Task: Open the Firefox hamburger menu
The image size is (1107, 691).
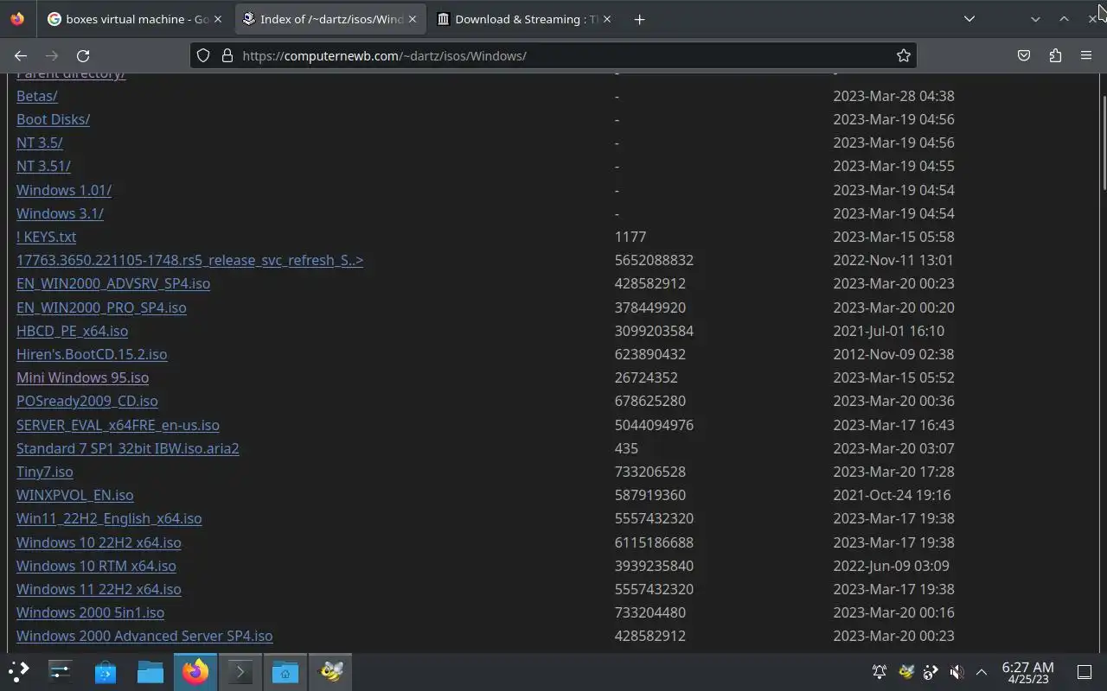Action: tap(1086, 55)
